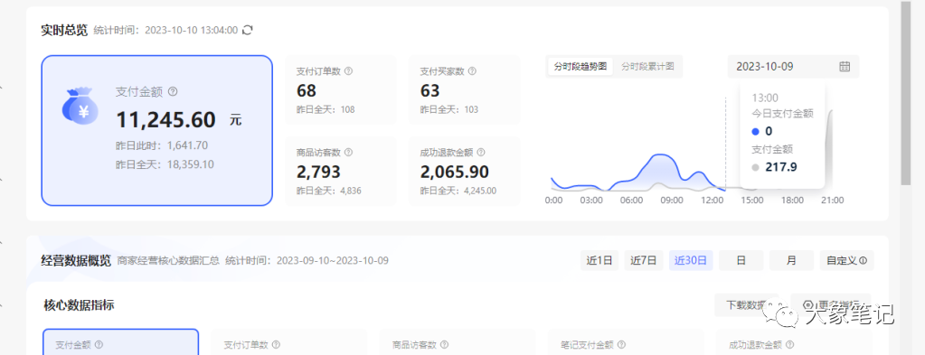Switch to the 分时段累计图 chart view

tap(647, 67)
